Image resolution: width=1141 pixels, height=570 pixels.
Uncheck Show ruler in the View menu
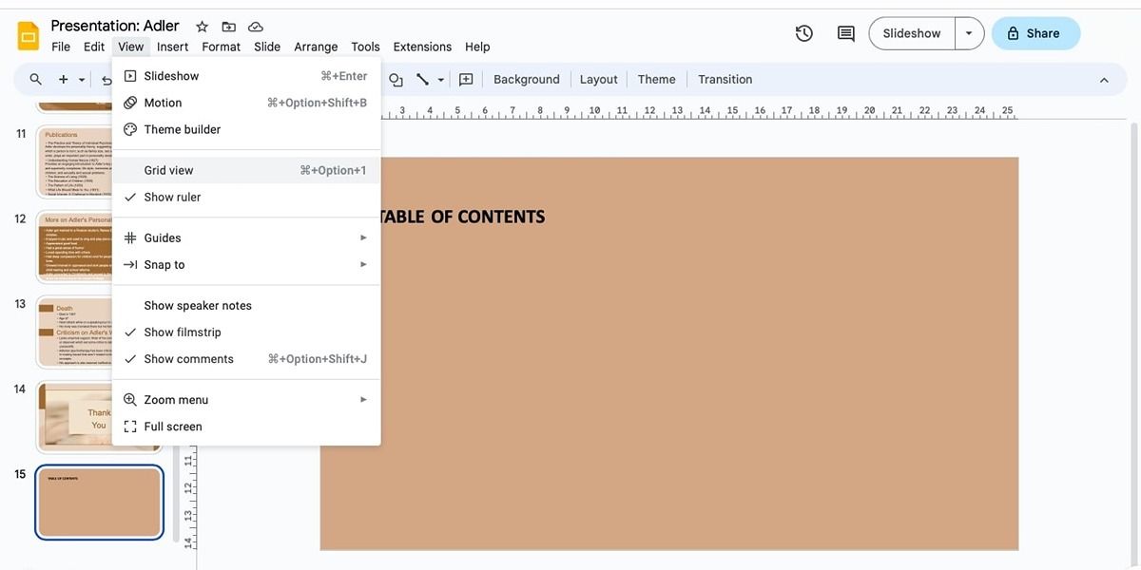pyautogui.click(x=172, y=197)
